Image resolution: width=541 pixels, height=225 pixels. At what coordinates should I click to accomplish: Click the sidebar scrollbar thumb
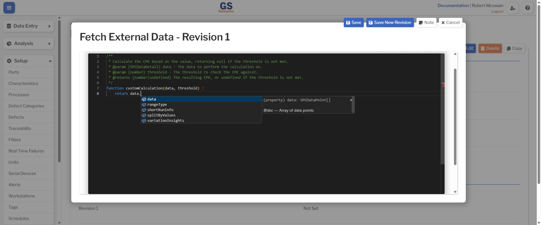[x=59, y=91]
